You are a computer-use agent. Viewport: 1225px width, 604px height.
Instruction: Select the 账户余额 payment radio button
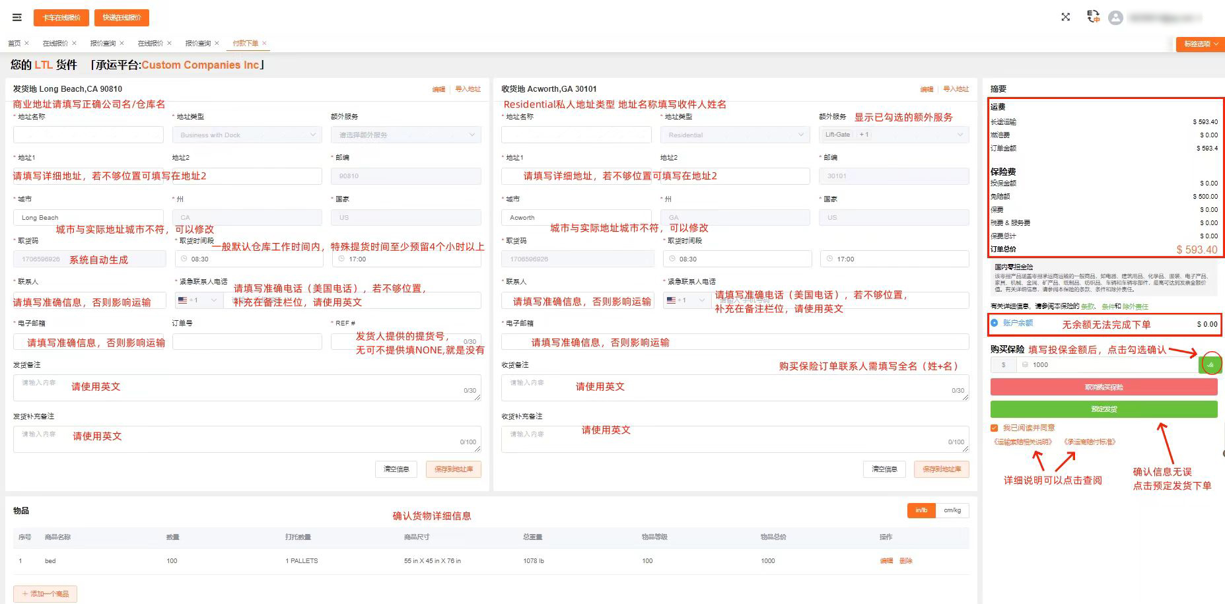pyautogui.click(x=995, y=323)
